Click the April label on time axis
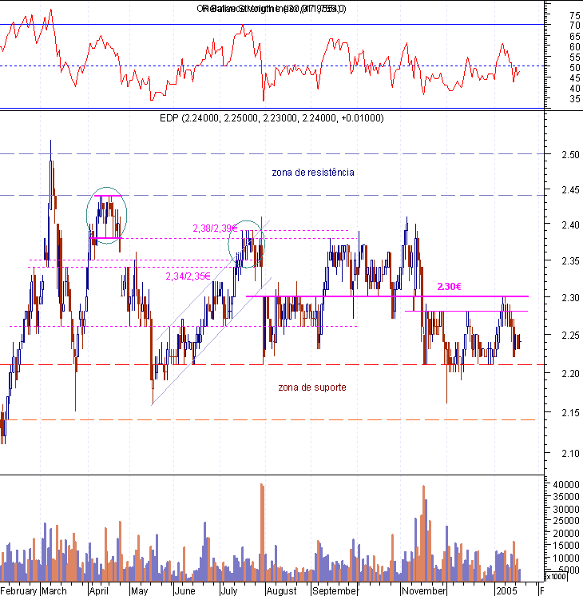Viewport: 583px width, 596px height. (x=99, y=590)
